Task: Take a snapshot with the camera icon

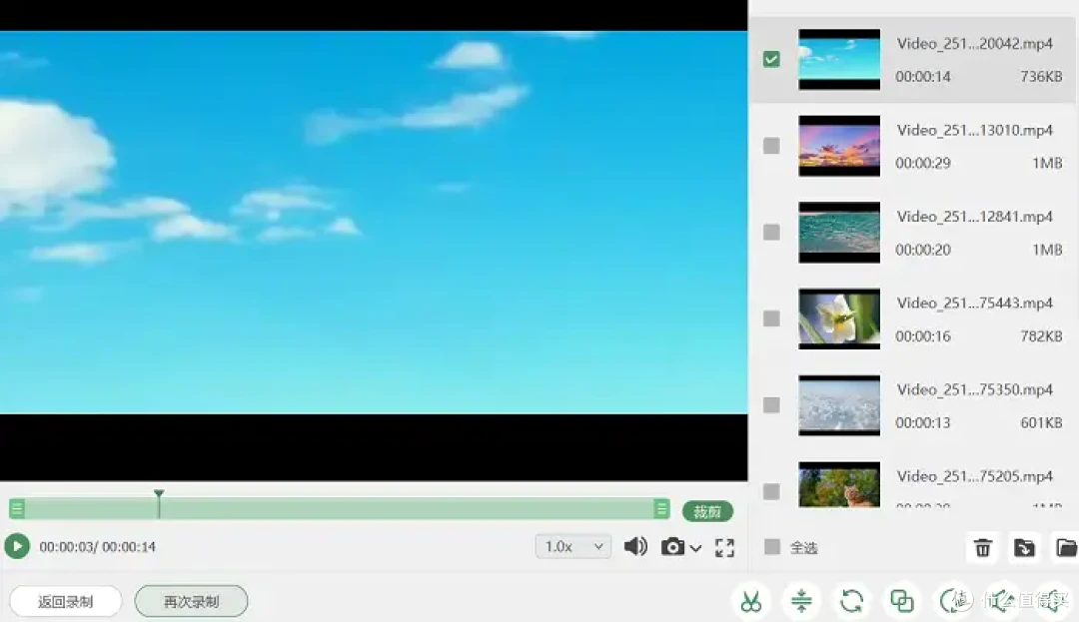Action: coord(672,546)
